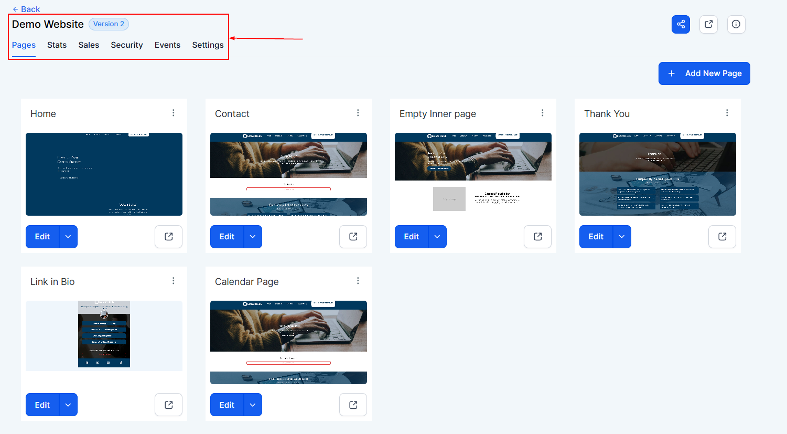Expand Edit dropdown on Link in Bio

pyautogui.click(x=68, y=405)
